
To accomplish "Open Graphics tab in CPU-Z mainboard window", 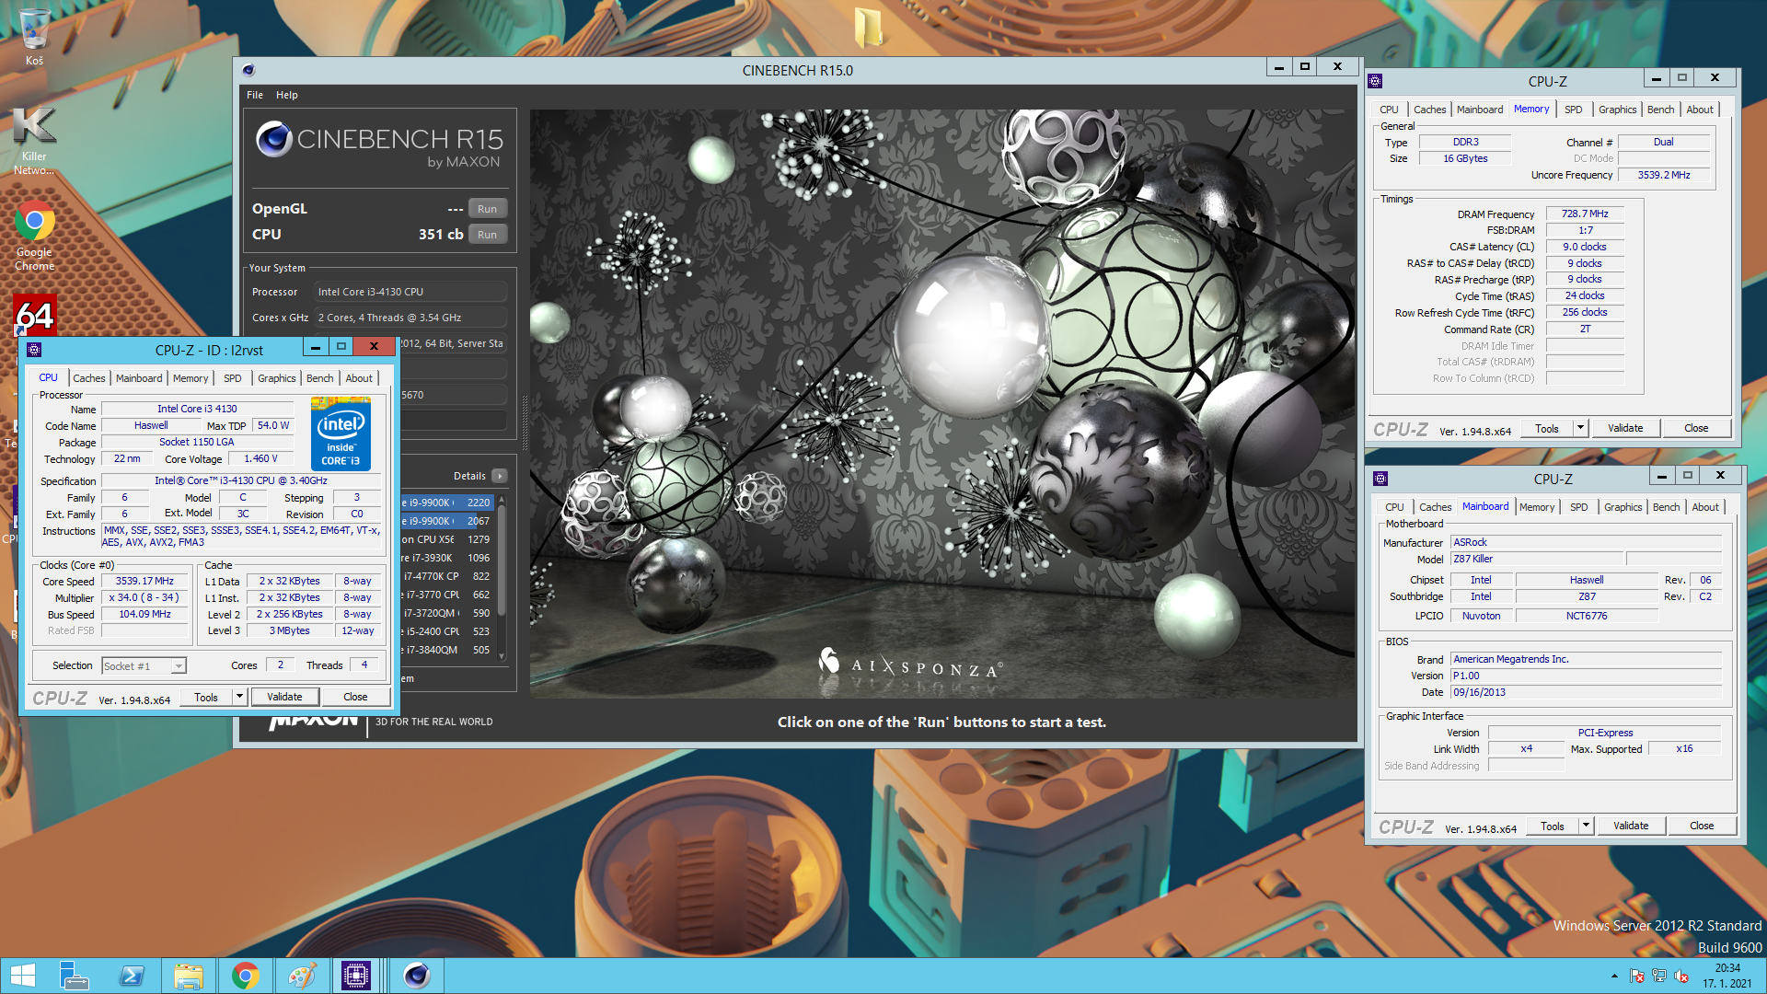I will [x=1623, y=507].
